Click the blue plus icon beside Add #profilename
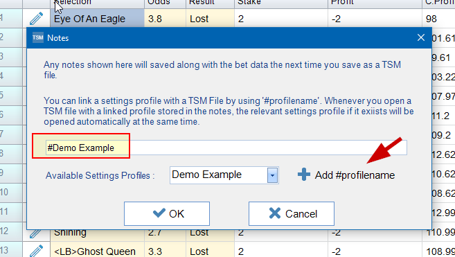455x257 pixels. click(304, 175)
